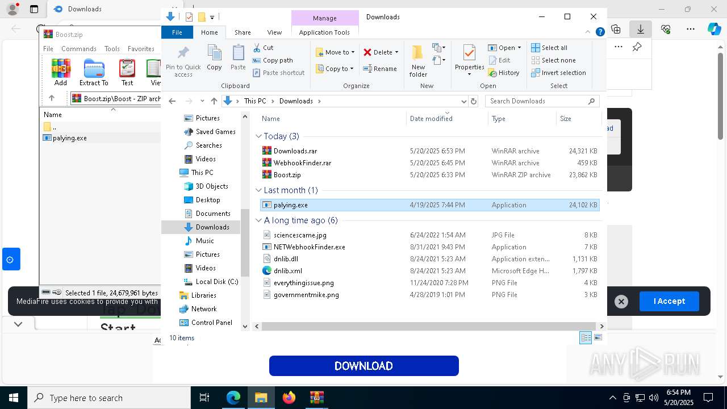The height and width of the screenshot is (409, 727).
Task: Open Delete dropdown arrow
Action: click(396, 52)
